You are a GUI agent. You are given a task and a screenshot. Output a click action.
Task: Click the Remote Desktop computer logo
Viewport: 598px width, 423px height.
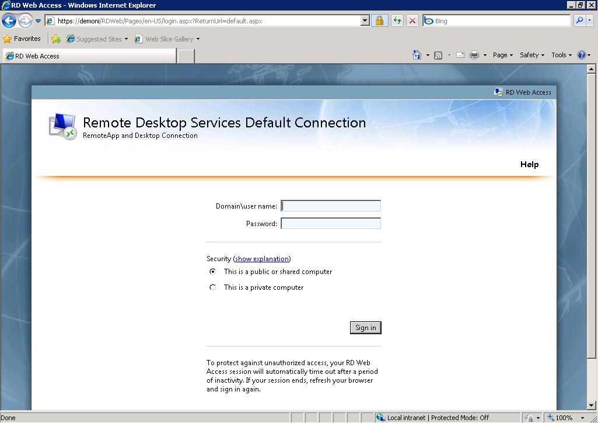pos(63,126)
